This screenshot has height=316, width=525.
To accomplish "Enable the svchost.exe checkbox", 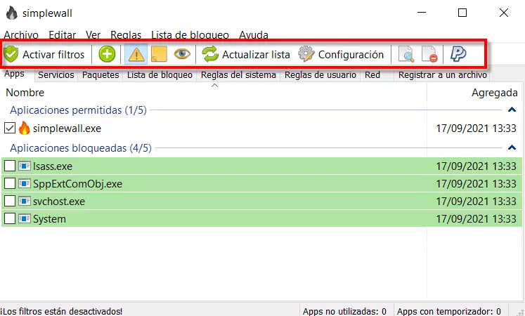I will point(10,202).
